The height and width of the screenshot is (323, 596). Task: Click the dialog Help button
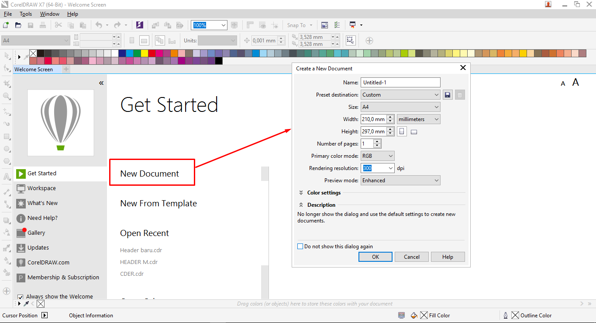click(x=448, y=257)
